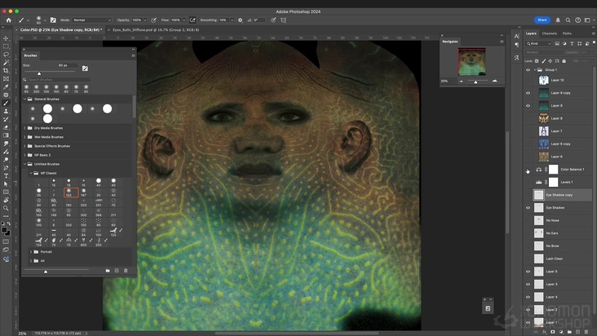Toggle visibility of Layer 5
The height and width of the screenshot is (336, 597).
coord(528,272)
